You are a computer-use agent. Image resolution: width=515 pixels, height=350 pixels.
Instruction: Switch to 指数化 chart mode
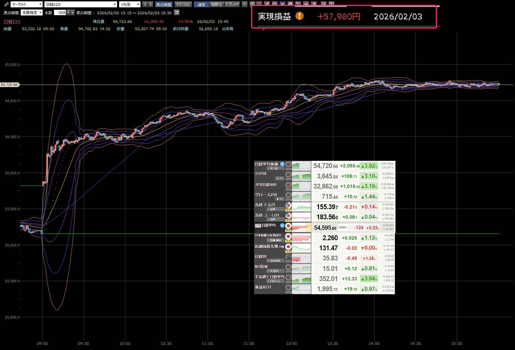click(217, 4)
